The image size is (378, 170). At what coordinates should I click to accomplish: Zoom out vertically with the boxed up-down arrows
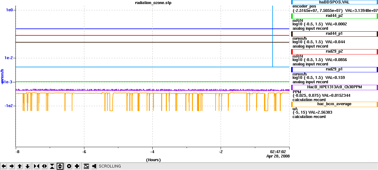click(60, 166)
